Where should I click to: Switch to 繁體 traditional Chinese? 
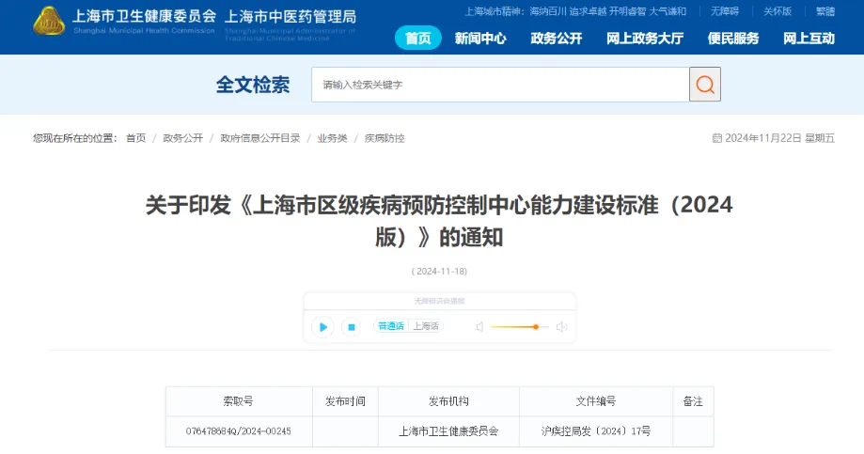pos(825,11)
